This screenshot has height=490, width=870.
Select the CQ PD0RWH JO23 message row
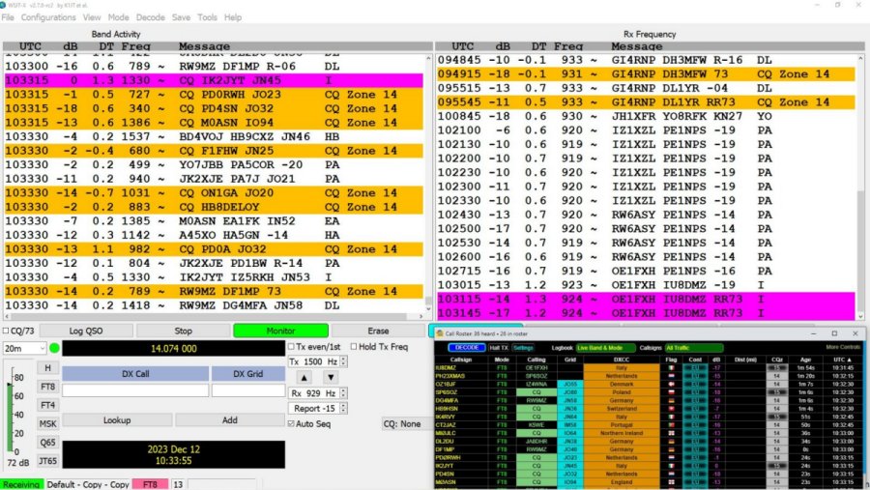(x=214, y=95)
